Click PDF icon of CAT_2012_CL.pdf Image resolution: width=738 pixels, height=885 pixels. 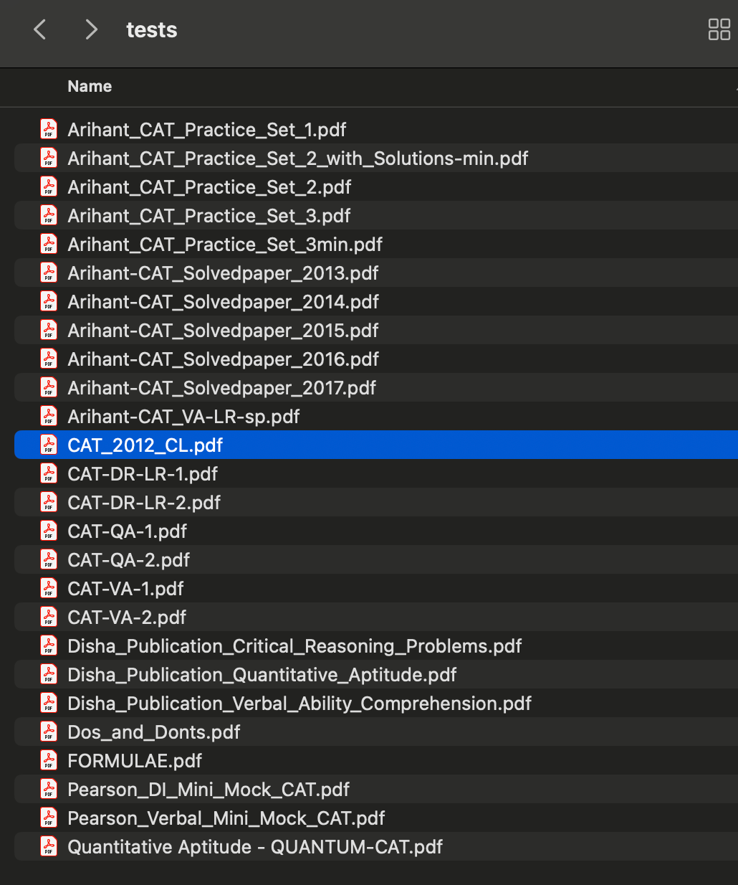coord(49,445)
